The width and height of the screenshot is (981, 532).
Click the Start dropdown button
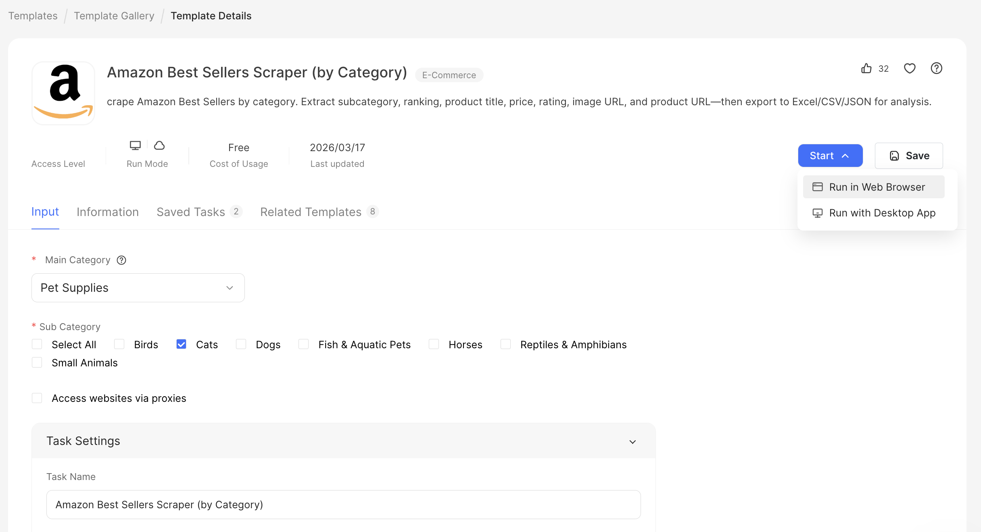point(830,156)
